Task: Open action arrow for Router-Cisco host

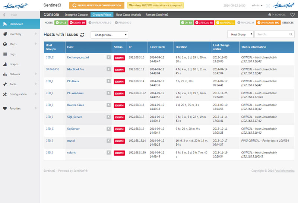Action: point(108,105)
